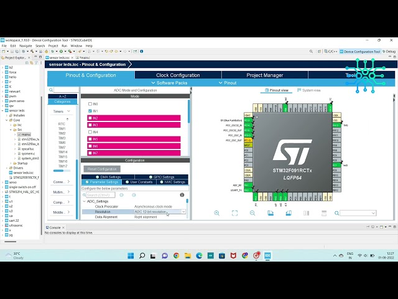The image size is (398, 299).
Task: Toggle the IN5 channel checkbox
Action: click(x=90, y=139)
